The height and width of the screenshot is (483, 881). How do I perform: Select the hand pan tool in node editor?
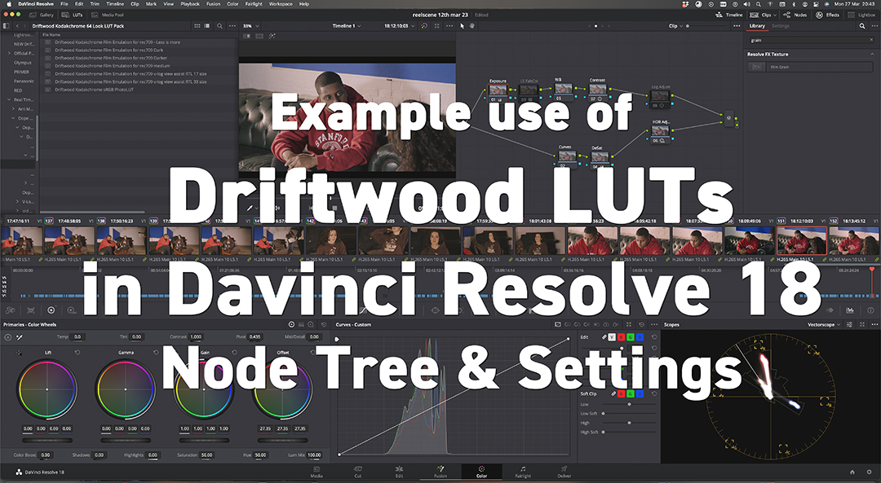472,26
